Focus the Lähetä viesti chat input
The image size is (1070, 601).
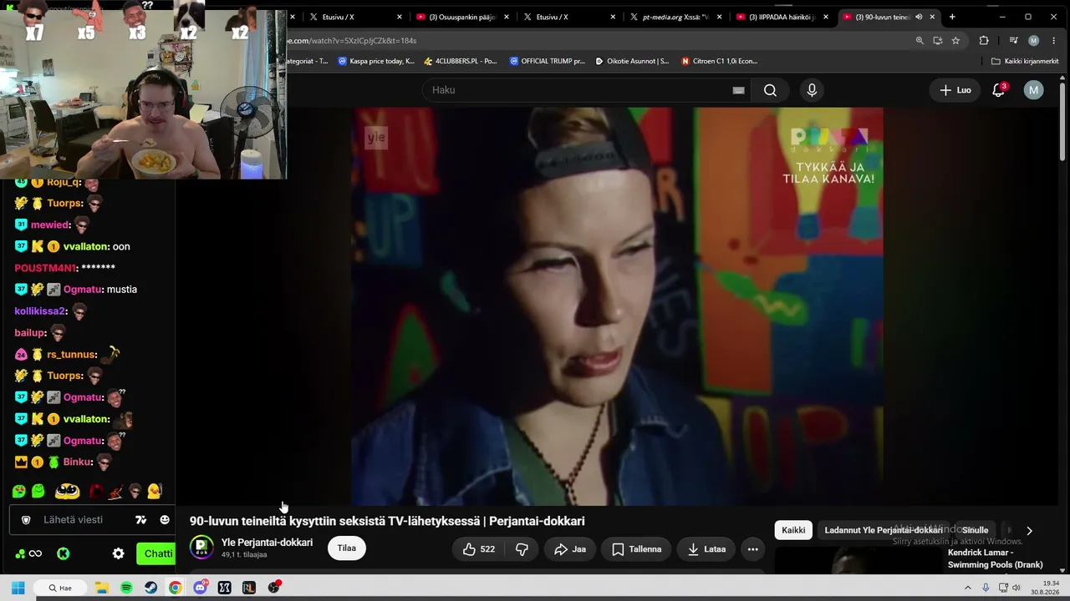click(x=74, y=520)
